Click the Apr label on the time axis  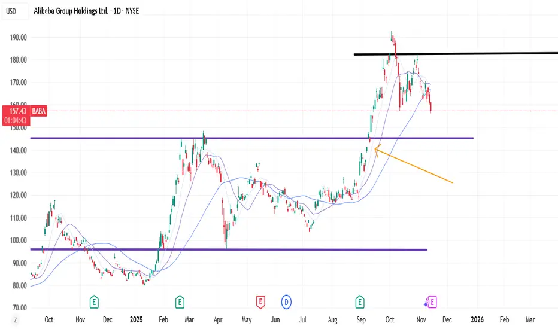[218, 320]
